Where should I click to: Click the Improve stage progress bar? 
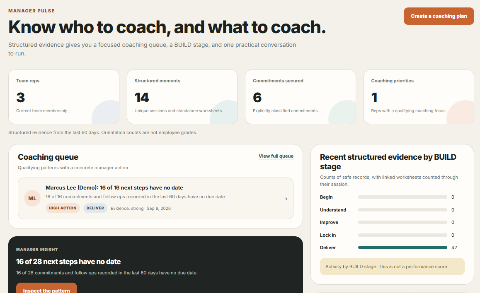point(402,222)
